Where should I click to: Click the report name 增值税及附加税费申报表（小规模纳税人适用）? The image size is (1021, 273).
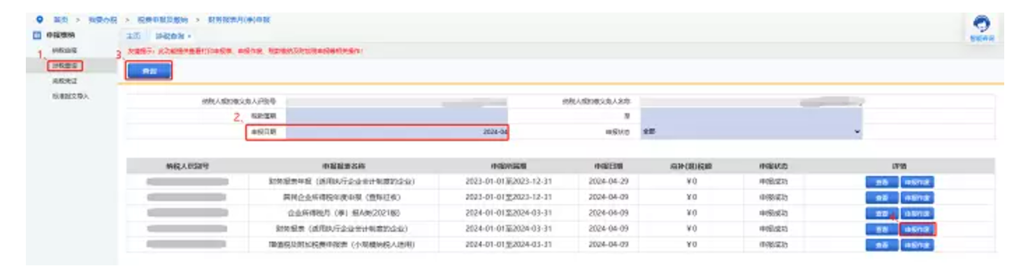click(342, 245)
